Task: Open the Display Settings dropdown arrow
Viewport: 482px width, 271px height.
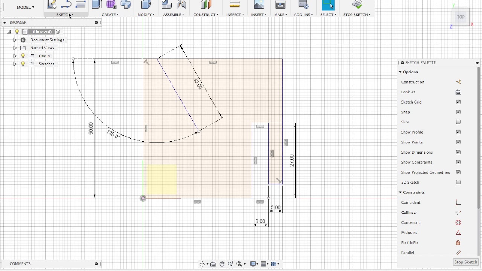Action: click(258, 264)
